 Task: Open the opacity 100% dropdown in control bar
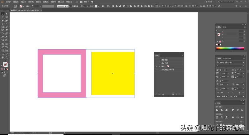(x=87, y=6)
